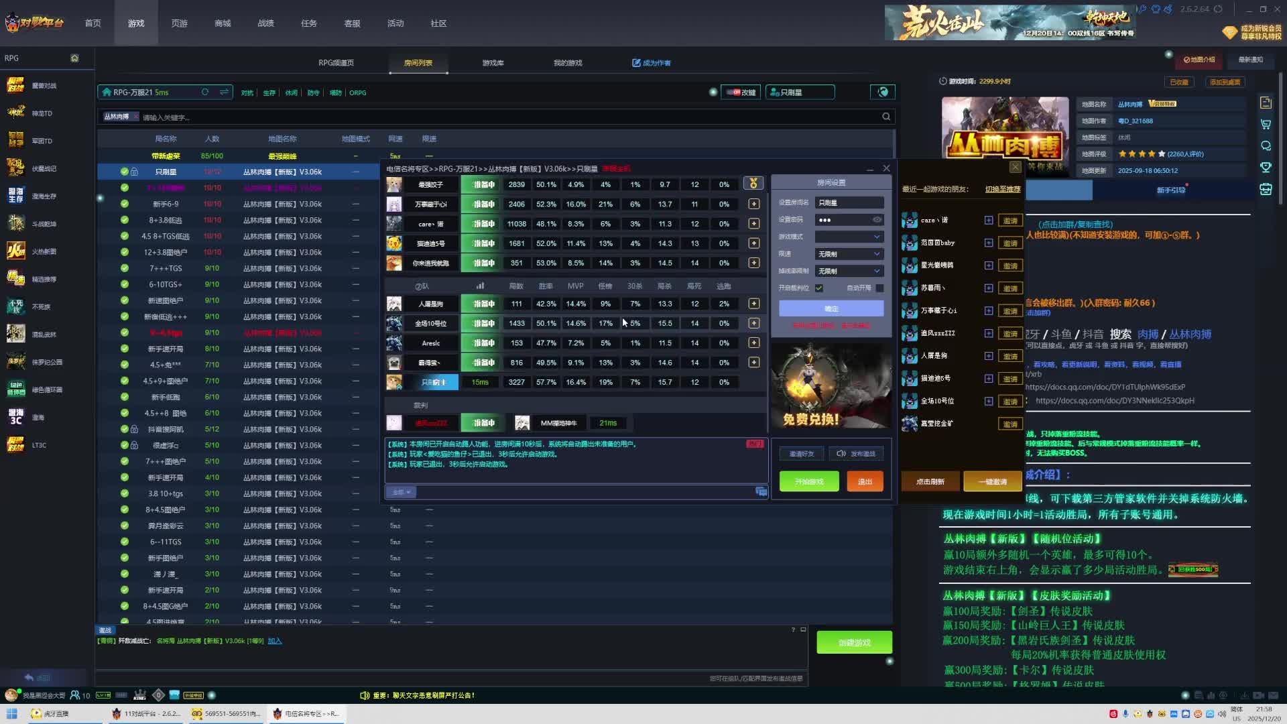Screen dimensions: 1287x724
Task: Toggle the 开启裁判位 checkbox
Action: [x=819, y=288]
